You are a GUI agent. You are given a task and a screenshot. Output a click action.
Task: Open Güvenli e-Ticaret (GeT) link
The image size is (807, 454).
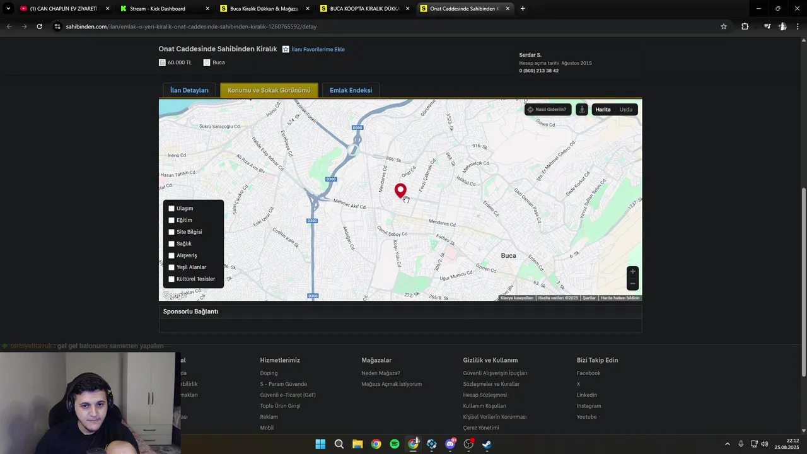pos(287,395)
